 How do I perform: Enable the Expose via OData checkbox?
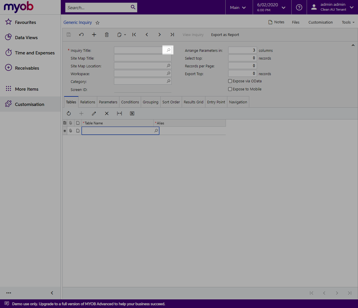(230, 81)
